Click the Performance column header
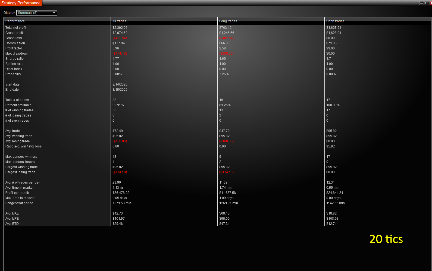The height and width of the screenshot is (271, 432). pyautogui.click(x=15, y=21)
